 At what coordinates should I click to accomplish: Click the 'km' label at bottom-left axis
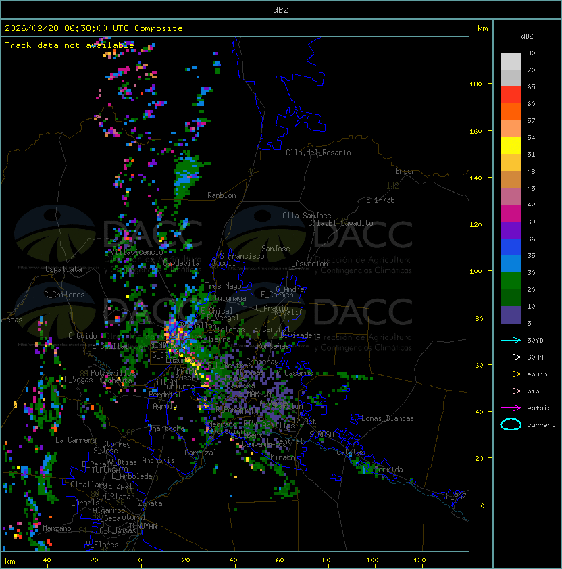(x=10, y=562)
